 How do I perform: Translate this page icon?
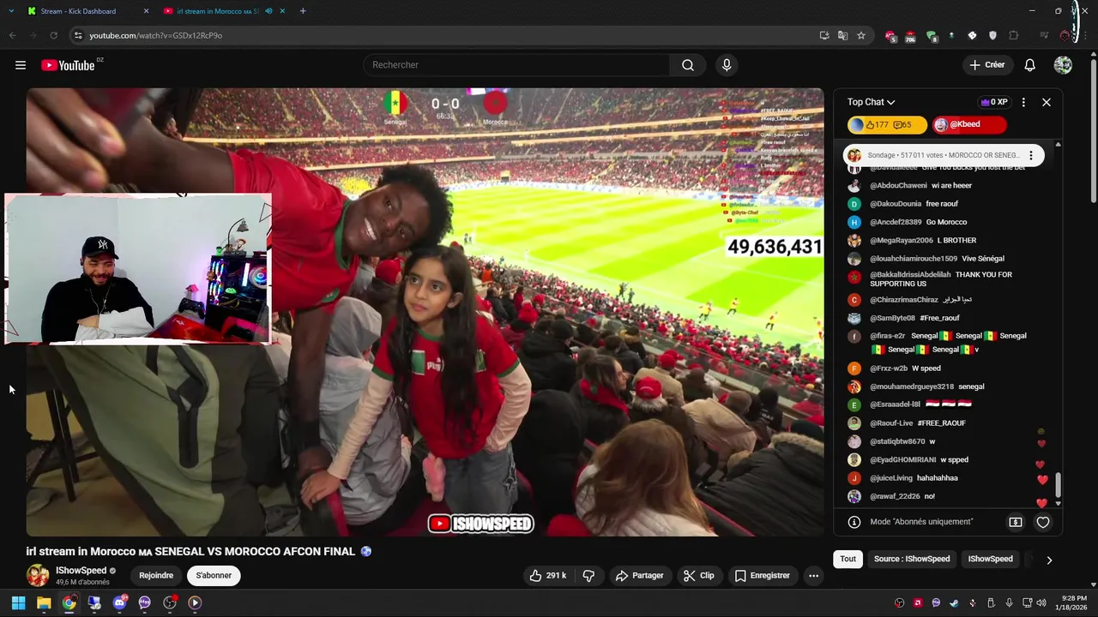point(842,35)
